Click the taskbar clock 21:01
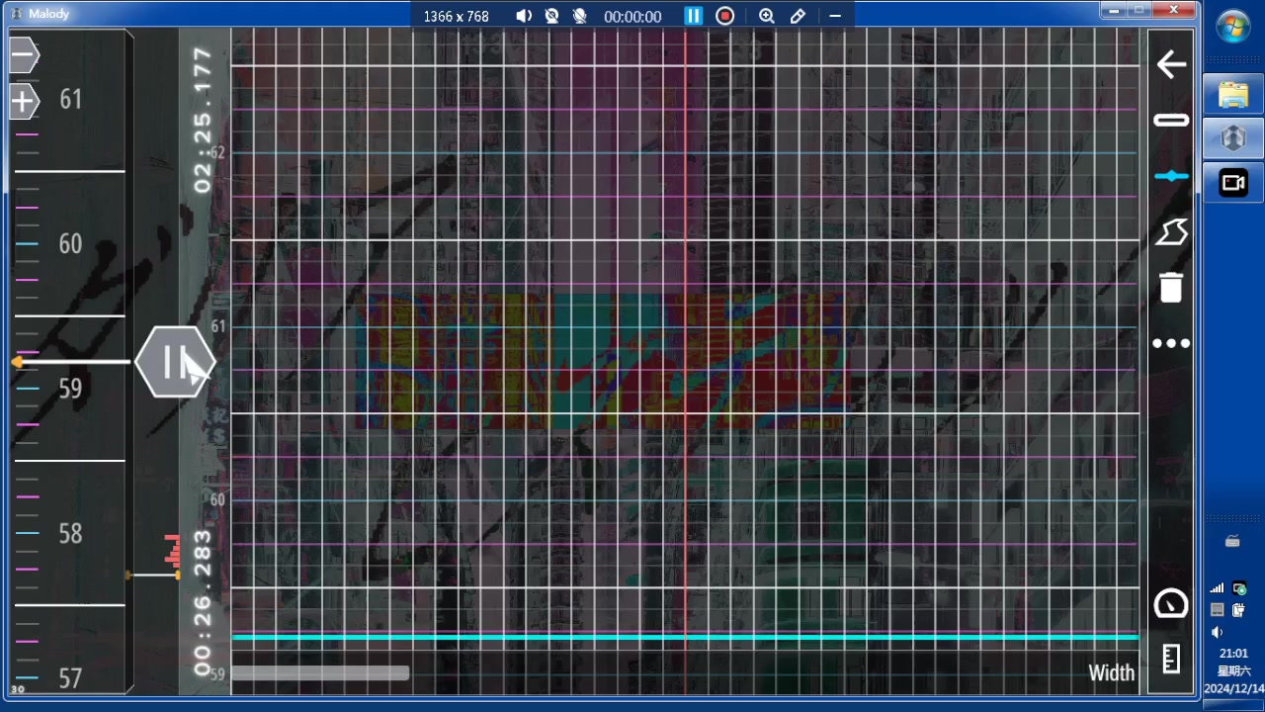The height and width of the screenshot is (712, 1265). click(x=1233, y=654)
